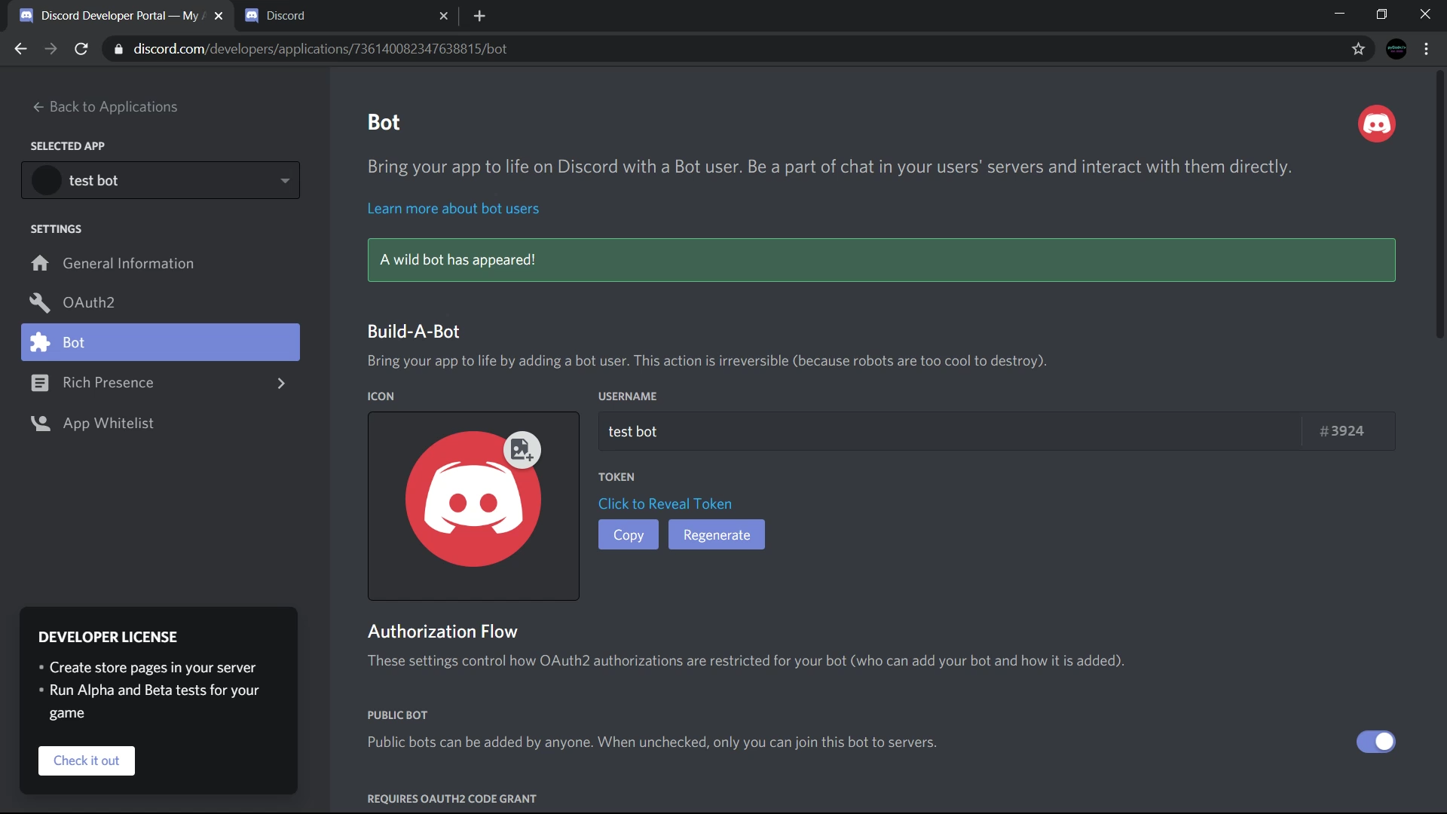Viewport: 1447px width, 814px height.
Task: Click the App Whitelist person icon
Action: click(40, 423)
